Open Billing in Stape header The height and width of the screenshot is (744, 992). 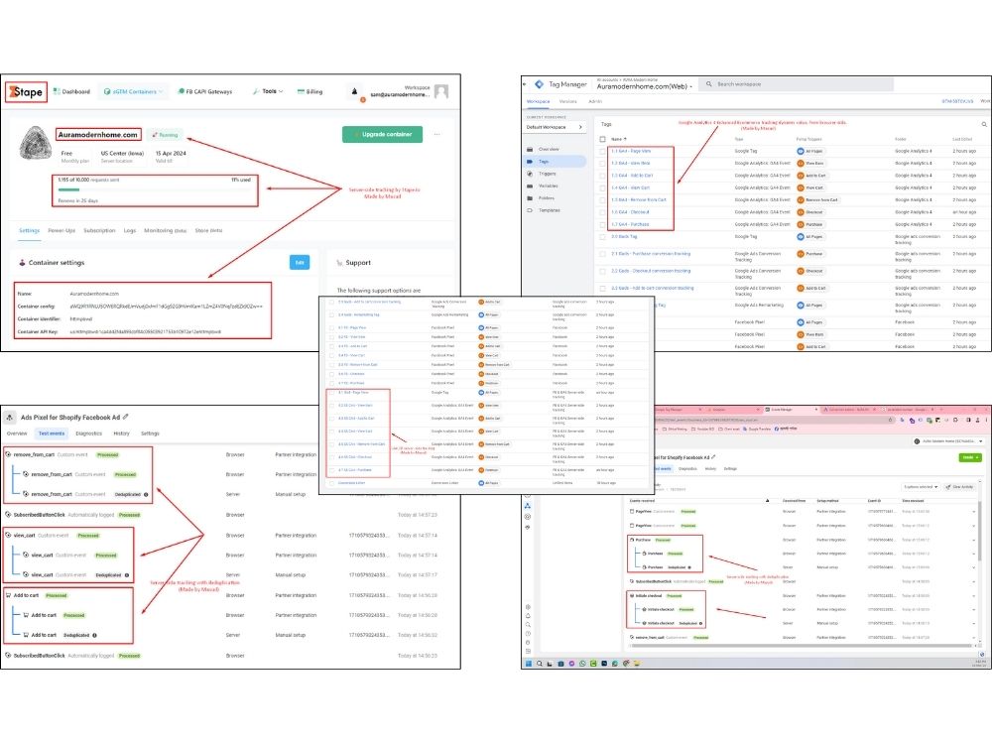(x=310, y=91)
